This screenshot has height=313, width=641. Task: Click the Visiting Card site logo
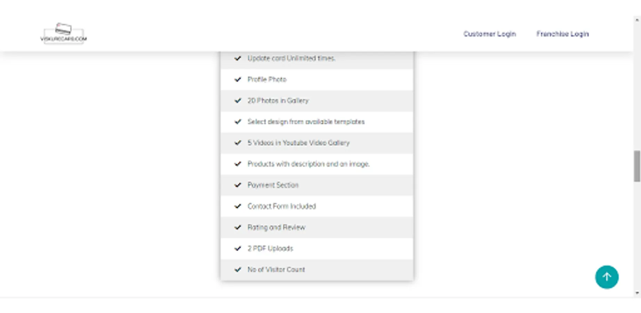point(63,34)
